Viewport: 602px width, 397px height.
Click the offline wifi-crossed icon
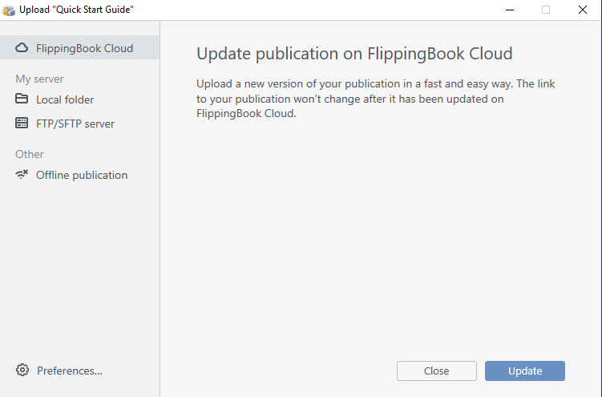[22, 174]
